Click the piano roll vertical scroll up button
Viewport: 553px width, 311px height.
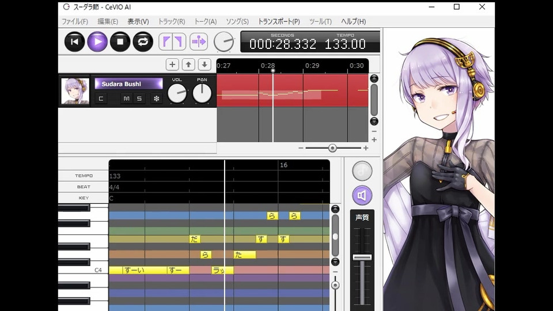tap(335, 209)
